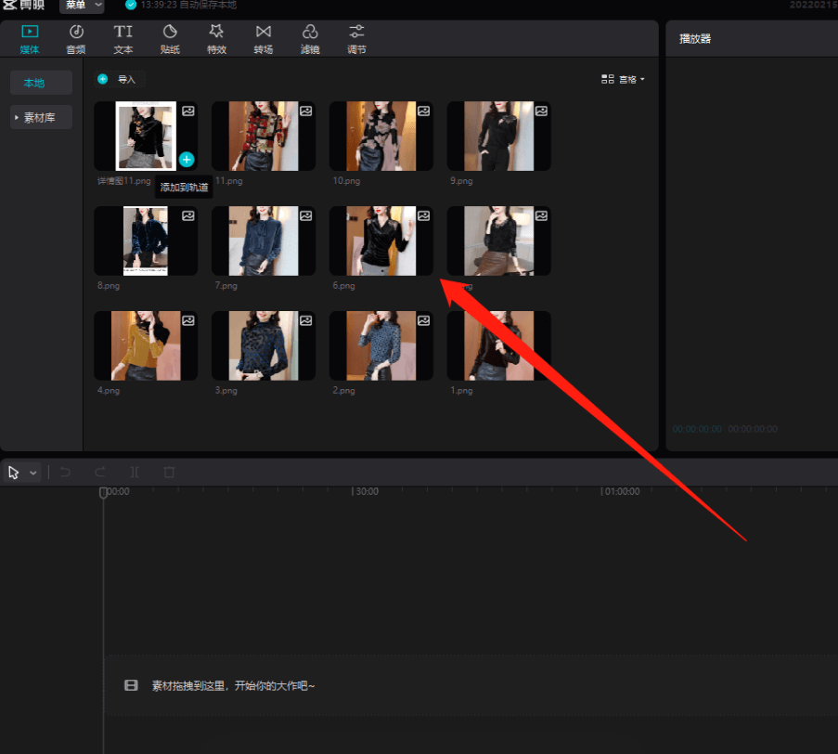Screen dimensions: 838x754
Task: Click the 8.png file name label
Action: pyautogui.click(x=109, y=286)
